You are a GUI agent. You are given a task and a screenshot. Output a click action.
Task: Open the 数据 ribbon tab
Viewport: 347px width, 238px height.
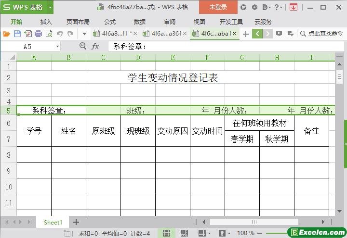point(140,22)
